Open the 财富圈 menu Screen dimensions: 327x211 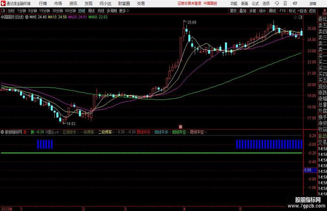(124, 3)
